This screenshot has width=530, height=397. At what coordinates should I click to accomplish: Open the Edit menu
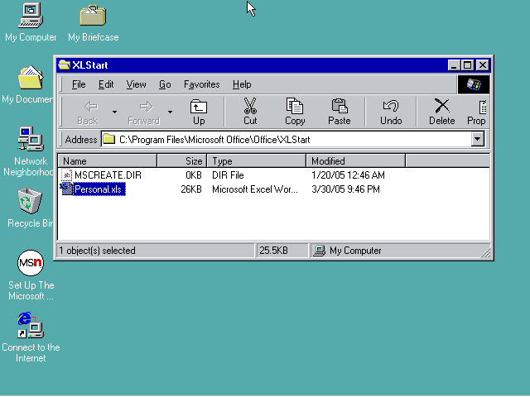tap(106, 84)
